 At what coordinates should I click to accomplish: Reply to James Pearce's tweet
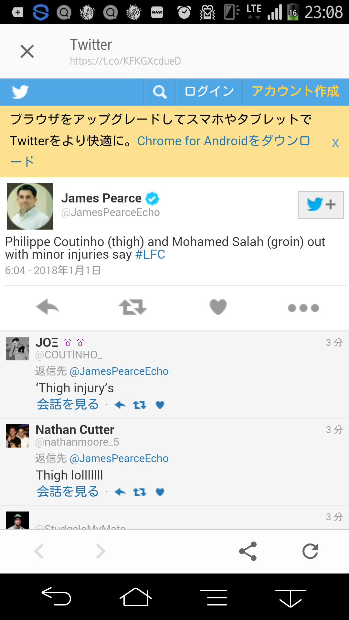click(x=48, y=307)
